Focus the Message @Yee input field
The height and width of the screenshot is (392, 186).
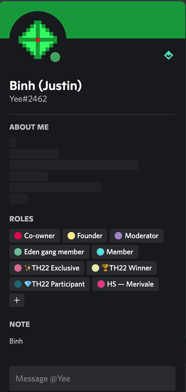click(x=92, y=378)
